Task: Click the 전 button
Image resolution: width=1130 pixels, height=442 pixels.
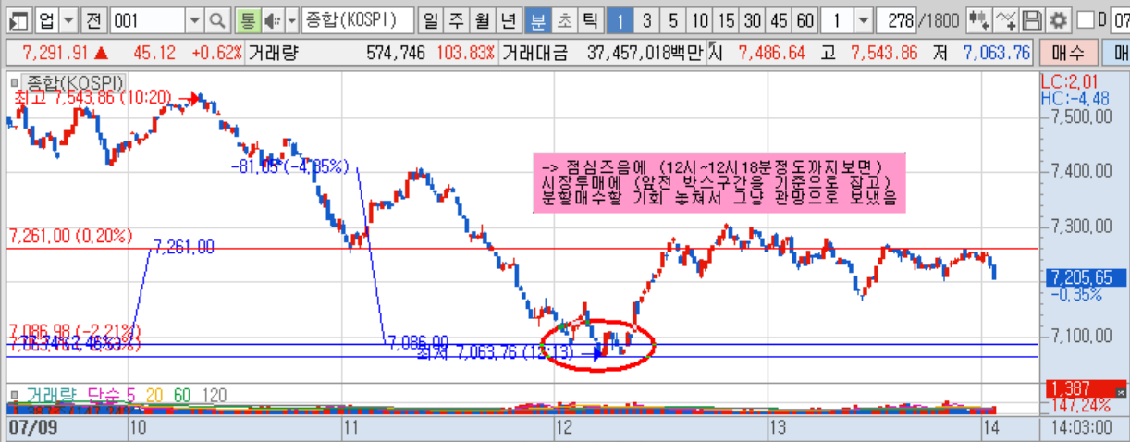Action: click(x=93, y=20)
